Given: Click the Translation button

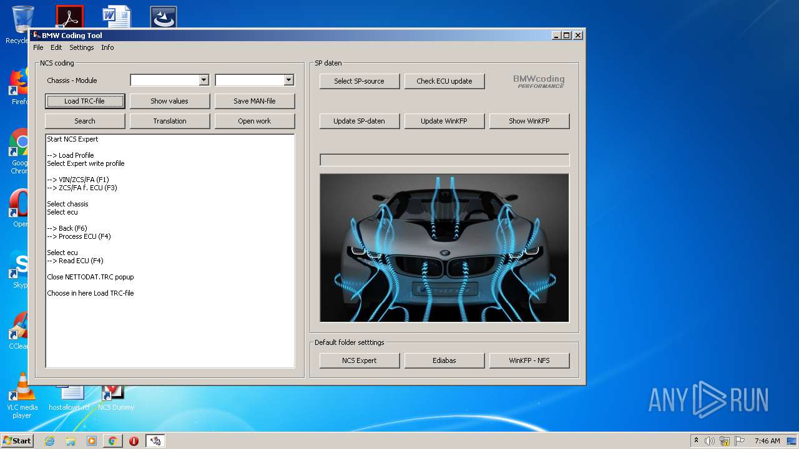Looking at the screenshot, I should [170, 121].
